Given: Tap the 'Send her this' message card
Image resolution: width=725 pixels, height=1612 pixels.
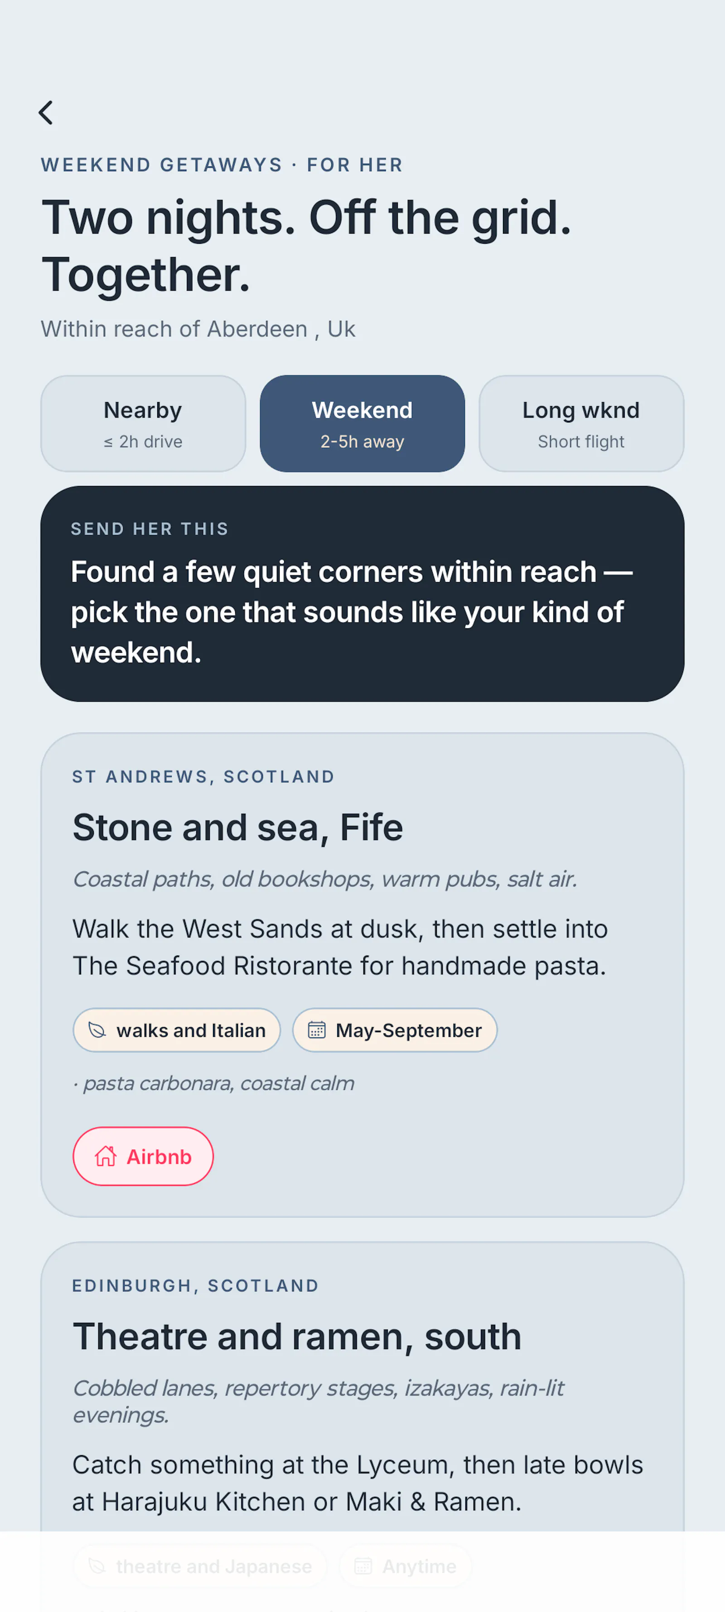Looking at the screenshot, I should (362, 593).
